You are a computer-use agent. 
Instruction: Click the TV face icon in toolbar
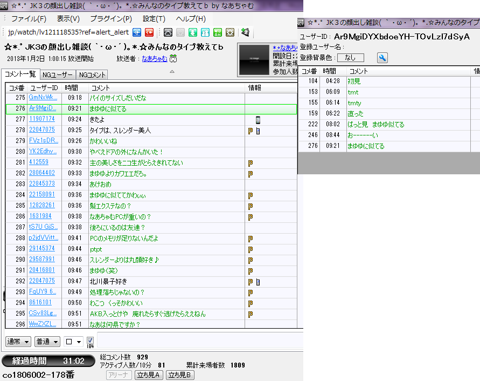168,32
